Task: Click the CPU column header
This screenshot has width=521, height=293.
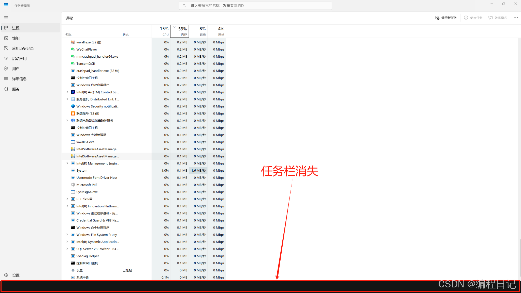Action: pos(161,31)
